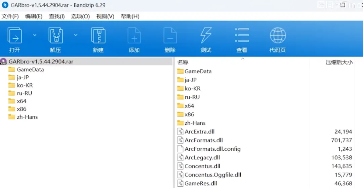This screenshot has width=363, height=188.
Task: Open the dropdown arrow next to 打开
Action: [35, 35]
